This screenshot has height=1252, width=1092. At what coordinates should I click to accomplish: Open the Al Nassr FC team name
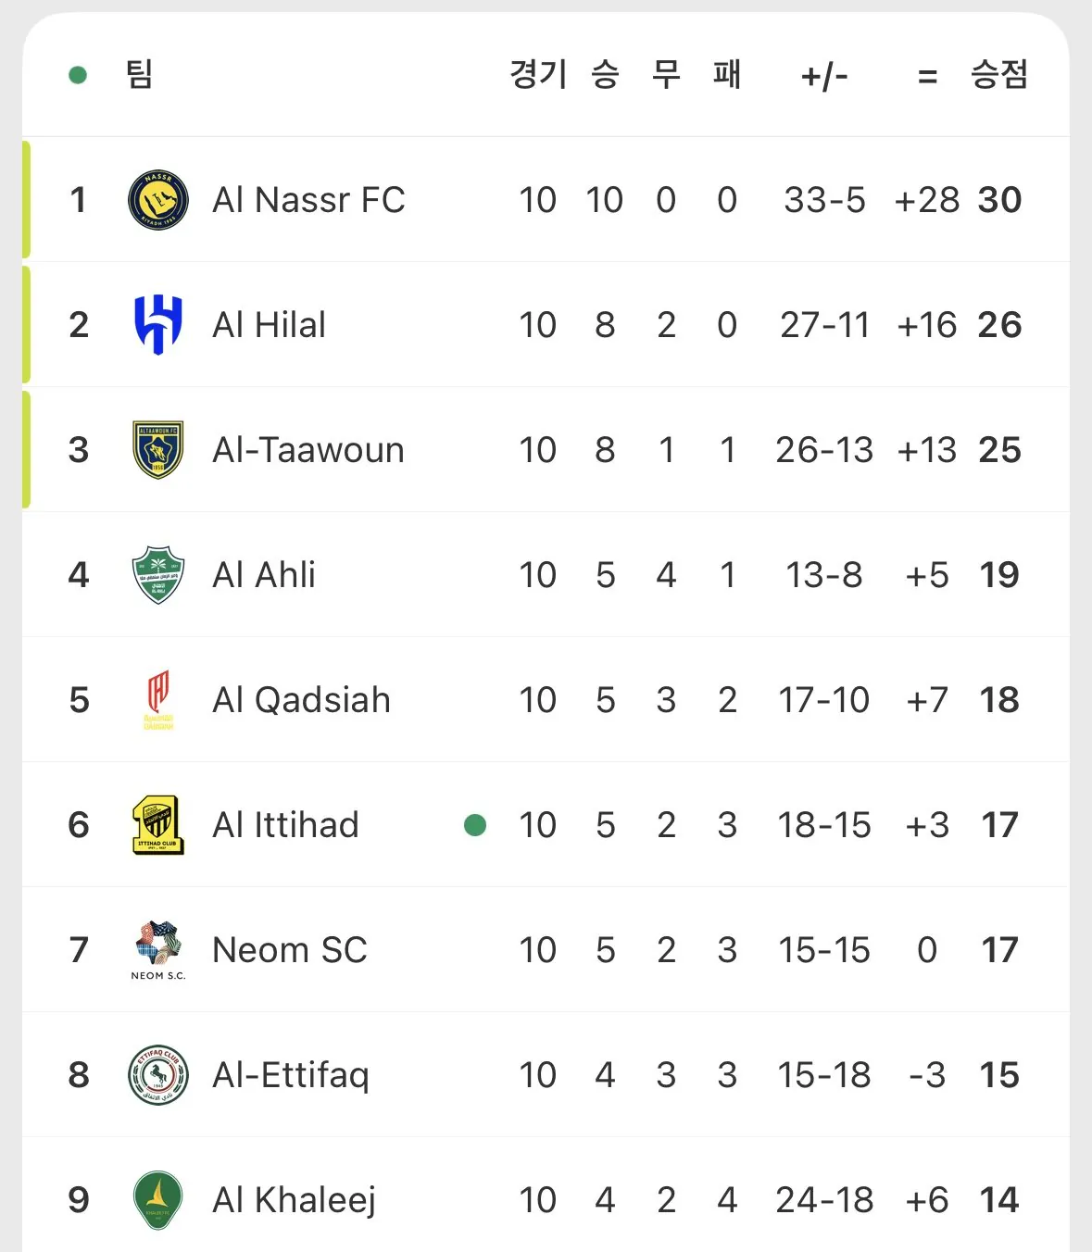(308, 200)
